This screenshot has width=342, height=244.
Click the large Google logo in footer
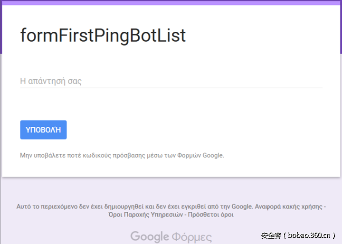pos(150,236)
